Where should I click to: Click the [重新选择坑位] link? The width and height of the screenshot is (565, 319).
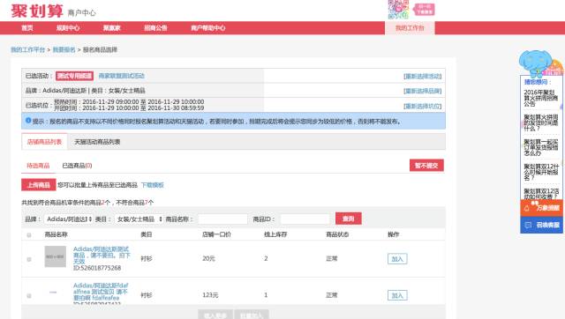(422, 106)
